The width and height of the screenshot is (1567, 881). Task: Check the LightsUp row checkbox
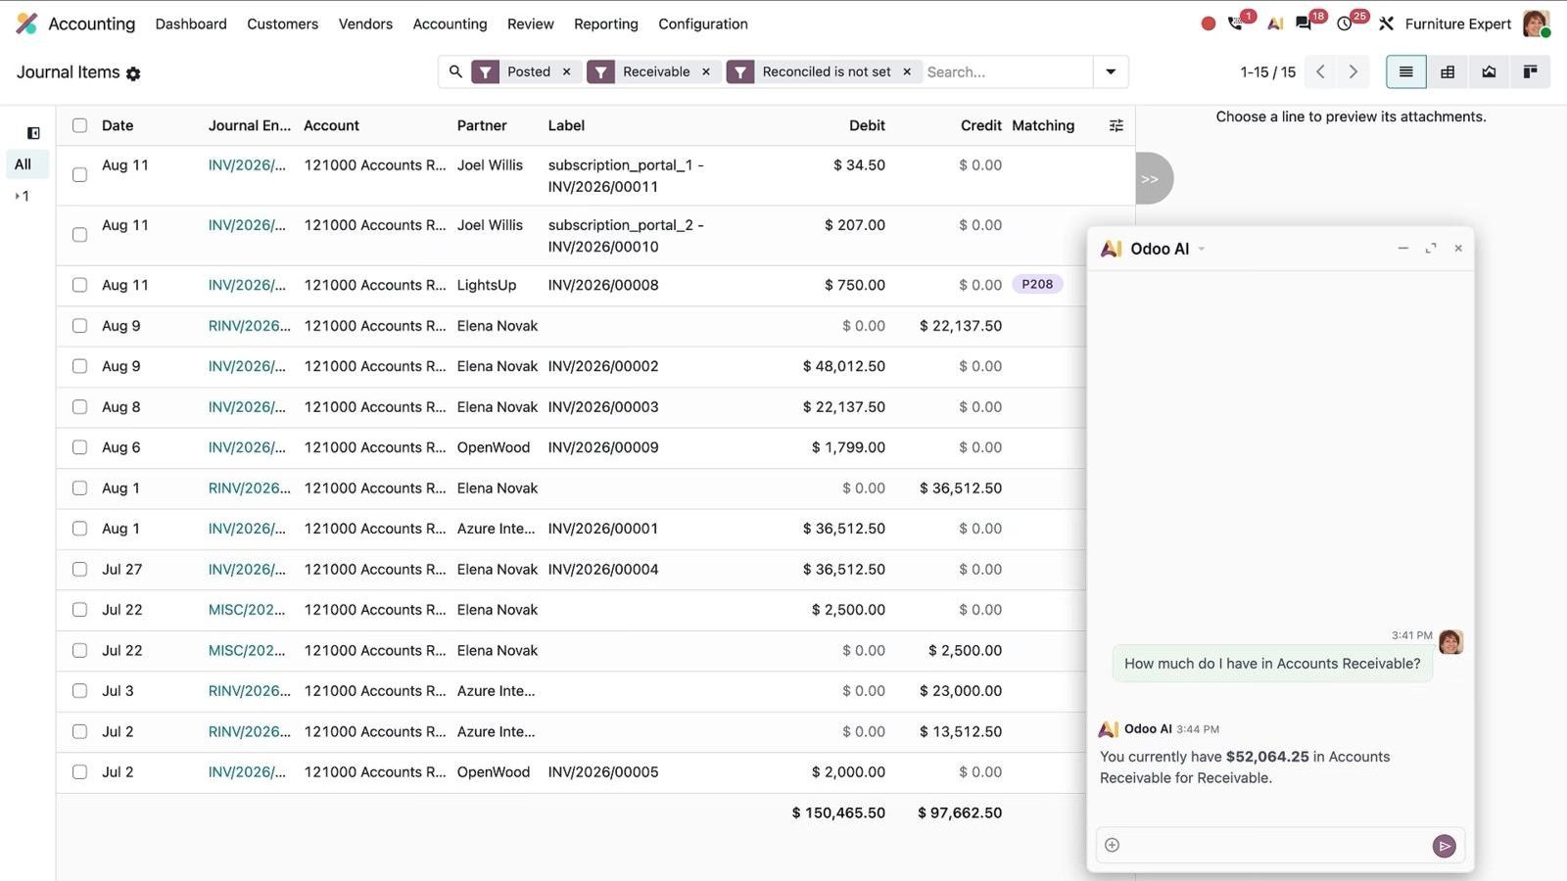point(79,285)
